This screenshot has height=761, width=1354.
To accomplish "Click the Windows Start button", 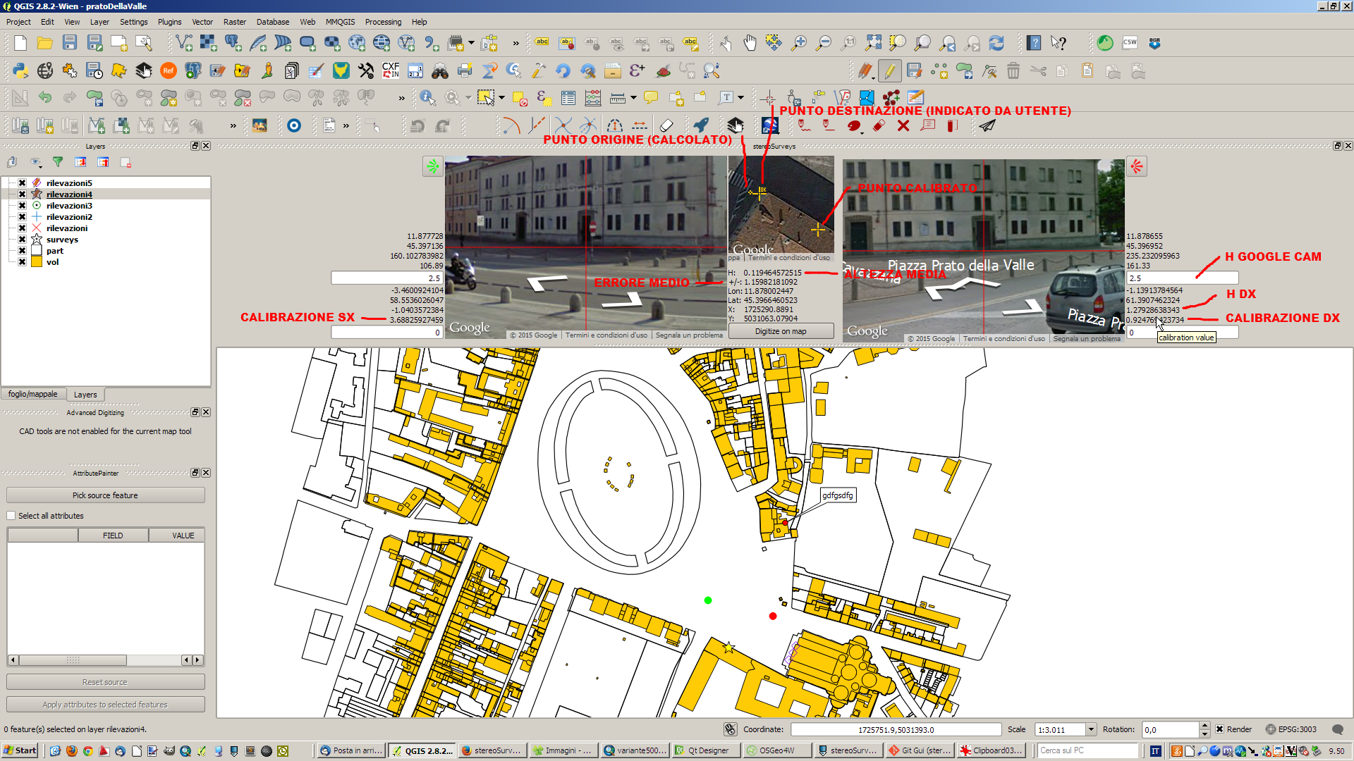I will pos(20,750).
